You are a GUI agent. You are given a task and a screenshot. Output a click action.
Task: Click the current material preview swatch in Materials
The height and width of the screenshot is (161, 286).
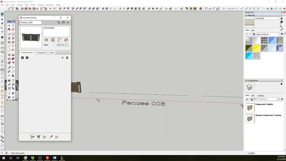249,22
